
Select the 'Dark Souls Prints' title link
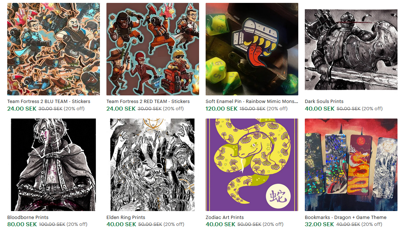(x=324, y=101)
